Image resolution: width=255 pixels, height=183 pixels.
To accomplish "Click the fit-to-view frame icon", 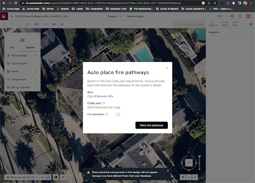I will pos(48,177).
